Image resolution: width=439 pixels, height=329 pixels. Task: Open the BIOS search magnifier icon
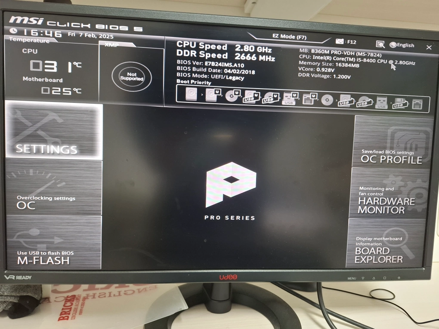pyautogui.click(x=380, y=44)
